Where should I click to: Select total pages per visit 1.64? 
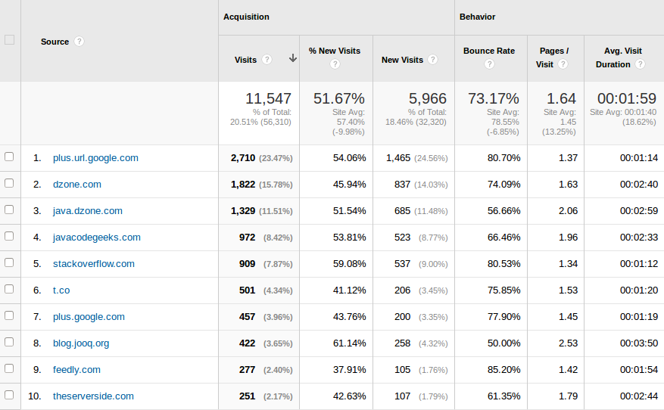pos(561,98)
